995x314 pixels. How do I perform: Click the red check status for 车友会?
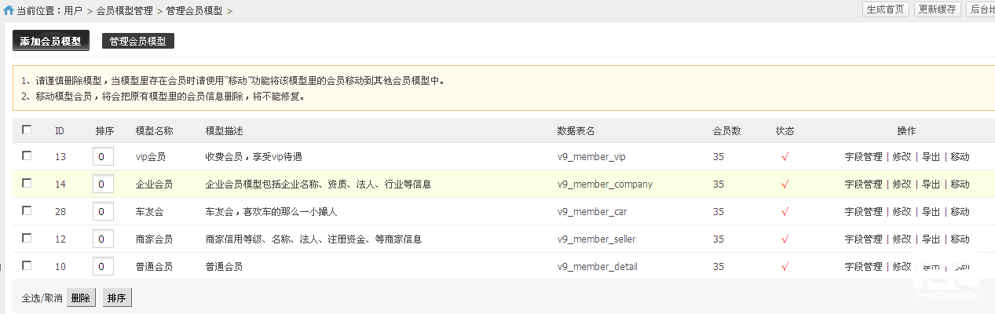pyautogui.click(x=785, y=212)
